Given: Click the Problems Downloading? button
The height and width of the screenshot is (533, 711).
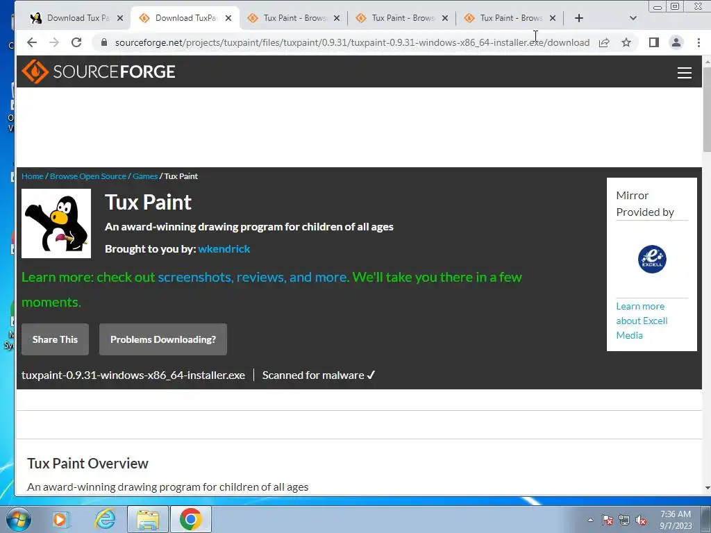Looking at the screenshot, I should point(163,339).
